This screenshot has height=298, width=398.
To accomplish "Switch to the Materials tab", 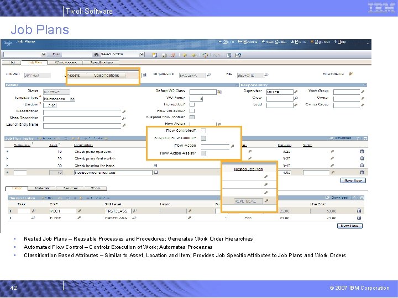I will 42,188.
